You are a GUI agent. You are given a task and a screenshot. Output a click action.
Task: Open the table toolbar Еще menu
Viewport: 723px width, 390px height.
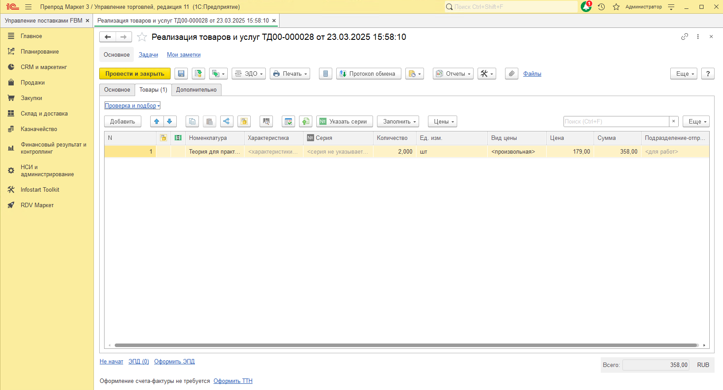pos(696,121)
